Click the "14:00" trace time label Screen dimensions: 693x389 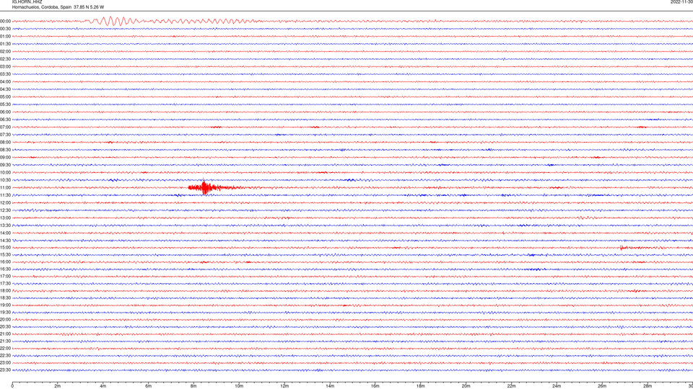pos(5,233)
